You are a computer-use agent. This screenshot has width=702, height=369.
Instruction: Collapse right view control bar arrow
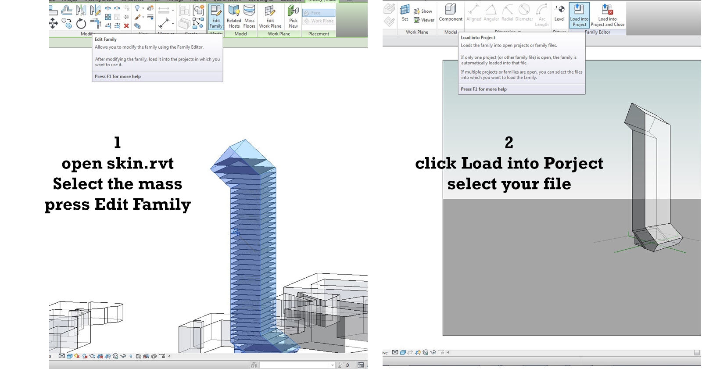448,352
